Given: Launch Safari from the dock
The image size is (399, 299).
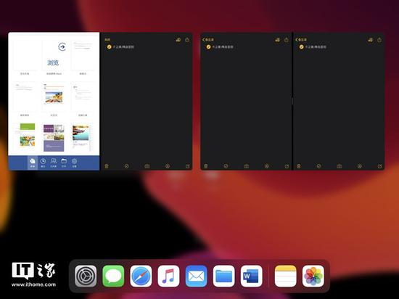Looking at the screenshot, I should (141, 276).
